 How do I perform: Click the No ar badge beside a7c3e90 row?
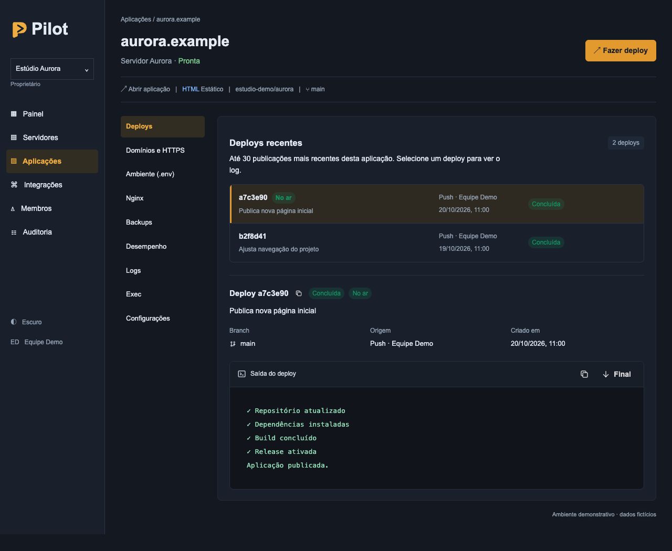283,198
